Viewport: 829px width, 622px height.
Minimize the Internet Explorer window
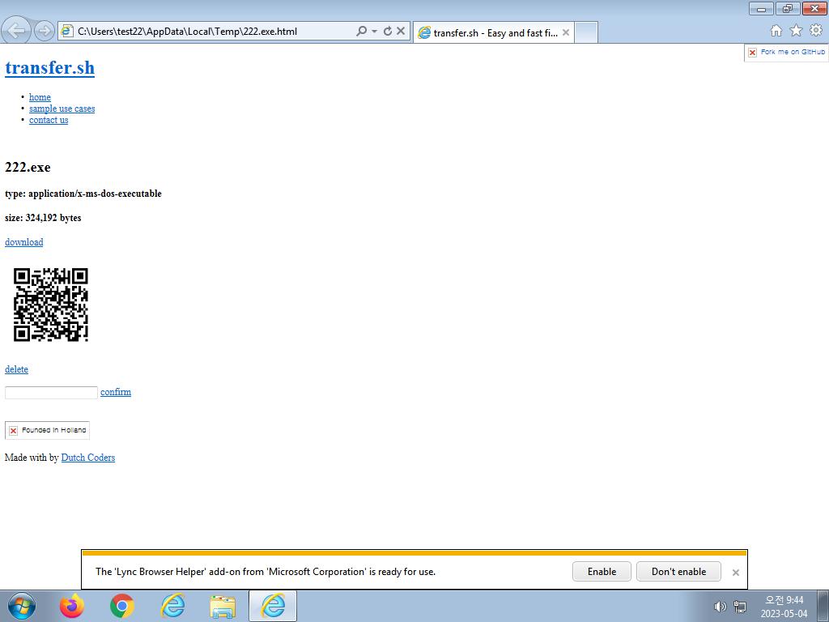point(761,8)
